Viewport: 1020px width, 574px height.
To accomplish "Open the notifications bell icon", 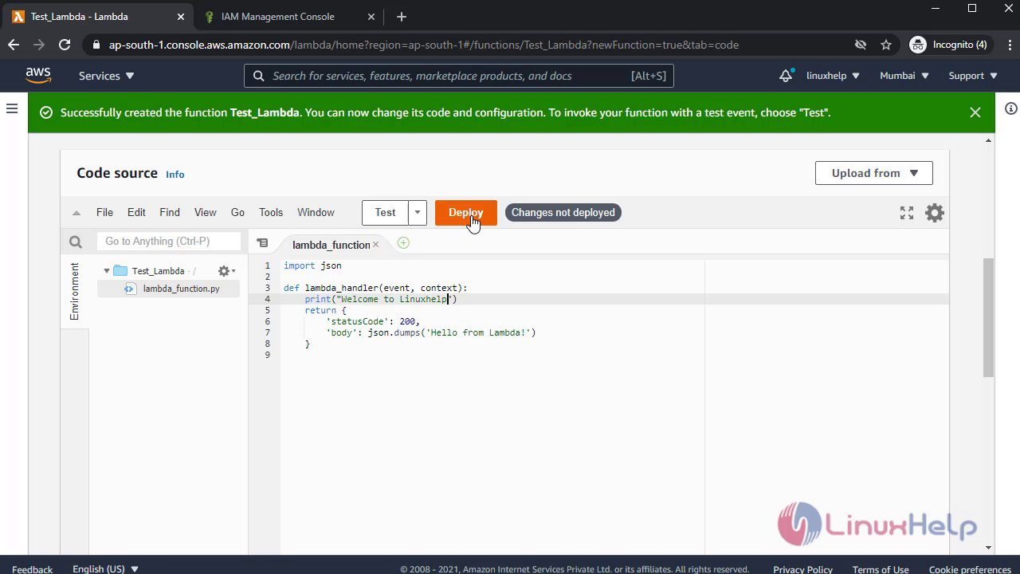I will tap(786, 76).
